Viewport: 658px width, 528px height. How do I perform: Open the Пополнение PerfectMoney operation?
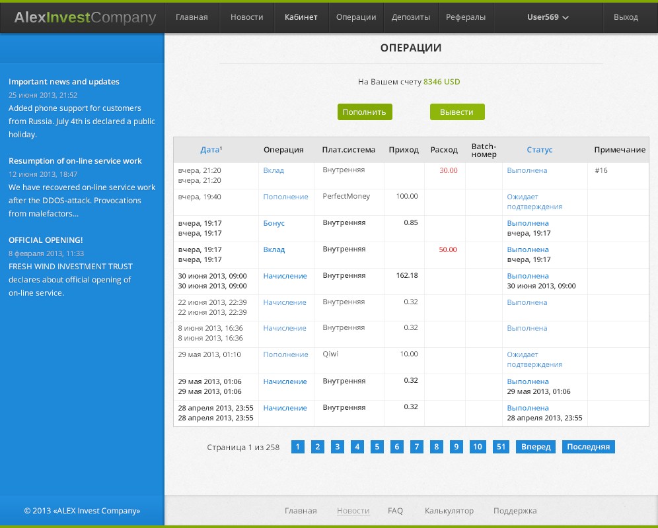(x=285, y=196)
